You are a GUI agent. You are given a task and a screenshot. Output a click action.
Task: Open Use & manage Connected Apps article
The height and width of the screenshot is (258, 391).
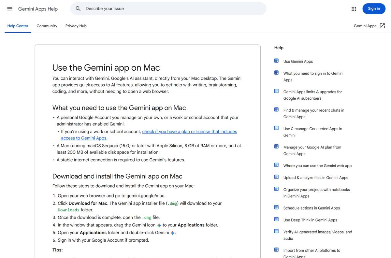point(313,132)
